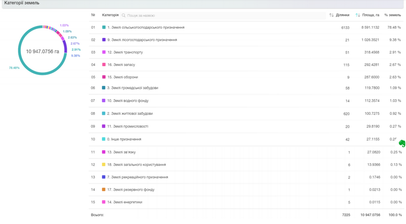Select the 2. Землі житлової забудови row
This screenshot has width=406, height=224.
pyautogui.click(x=130, y=114)
